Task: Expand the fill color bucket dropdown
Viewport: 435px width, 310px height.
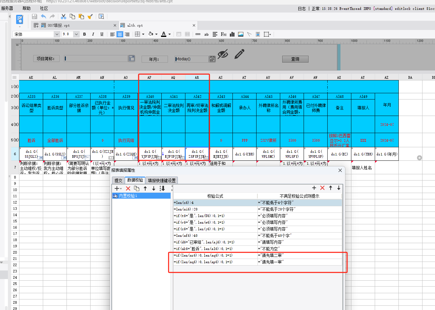Action: coord(156,34)
